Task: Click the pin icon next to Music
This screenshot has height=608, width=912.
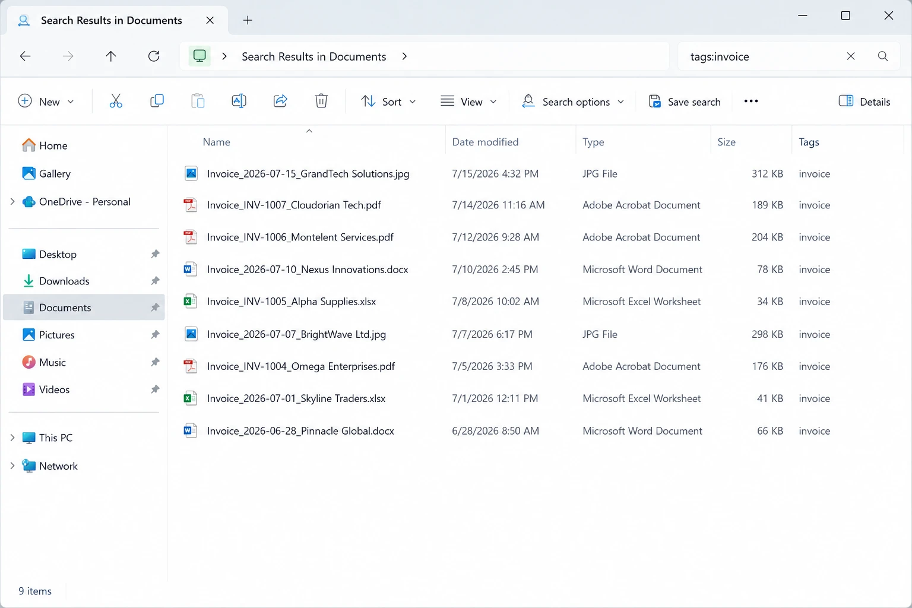Action: [155, 362]
